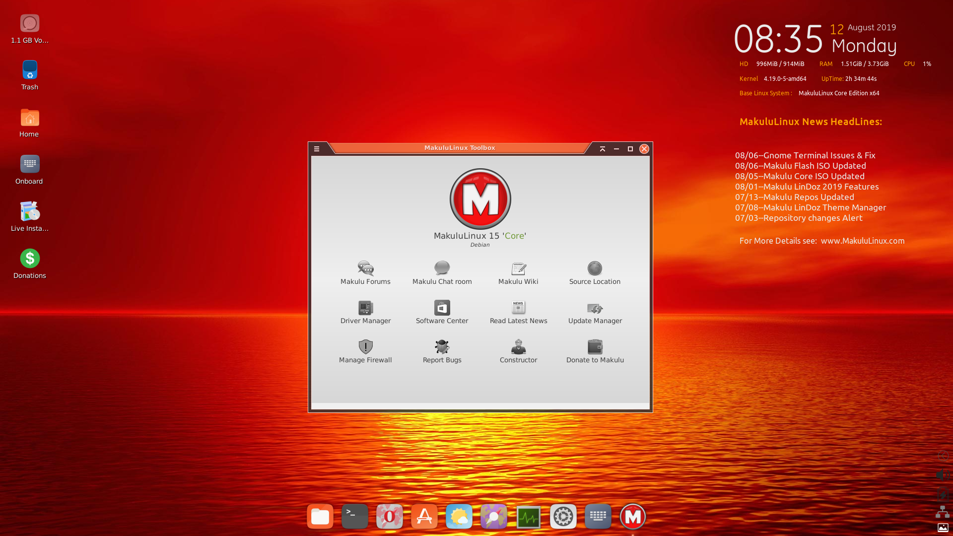The image size is (953, 536).
Task: Click the Kernel 4.19.0-5-amd64 value
Action: [x=785, y=79]
